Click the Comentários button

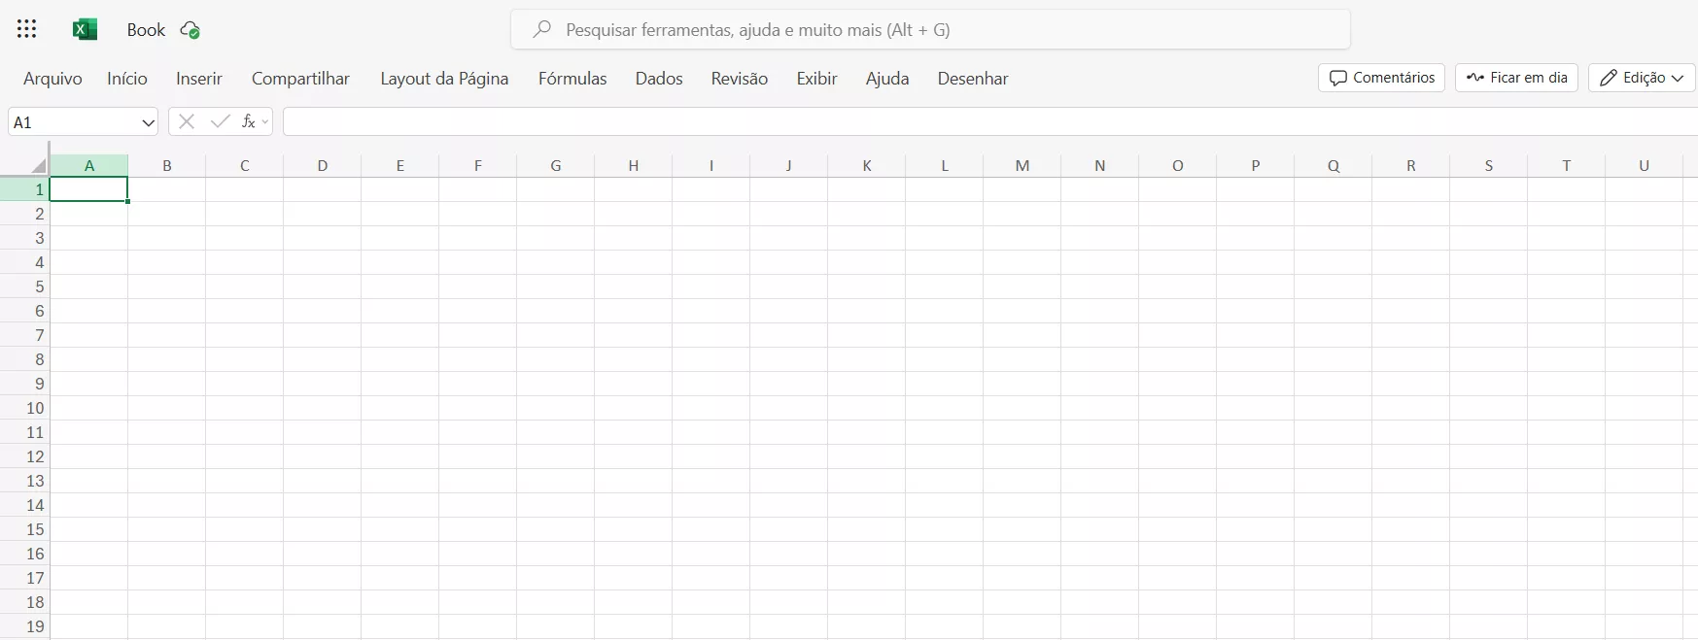1381,78
